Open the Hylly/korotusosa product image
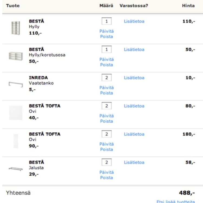Image resolution: width=203 pixels, height=203 pixels. tap(16, 56)
